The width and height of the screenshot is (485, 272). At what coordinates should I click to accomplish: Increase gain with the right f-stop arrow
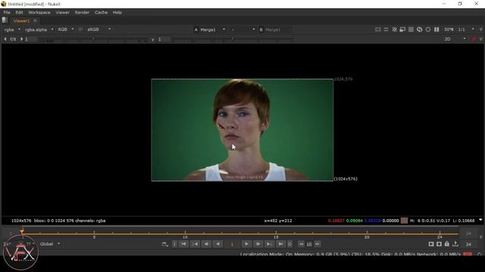[21, 39]
